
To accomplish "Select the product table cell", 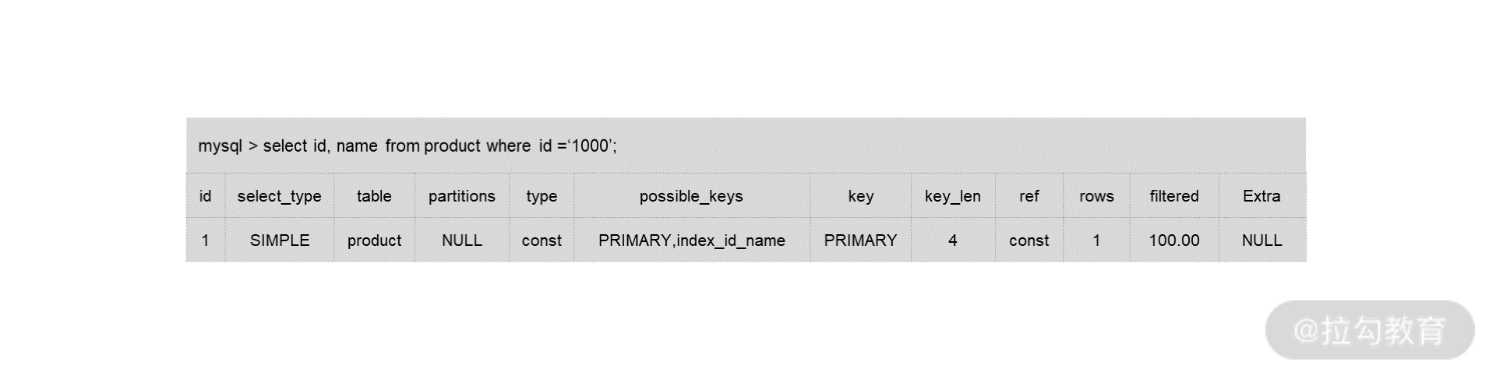I will click(x=374, y=240).
